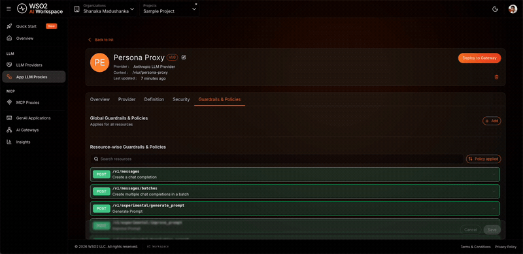Click the Overview home icon

coord(9,39)
